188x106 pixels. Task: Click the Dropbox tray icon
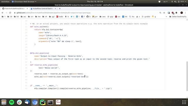point(159,1)
